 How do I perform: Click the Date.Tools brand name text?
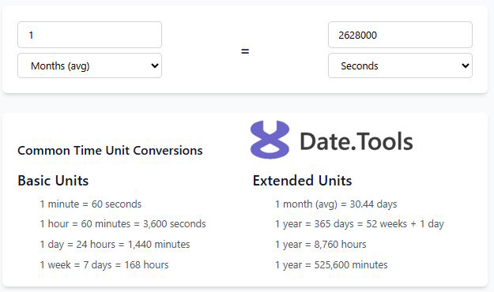pos(356,141)
